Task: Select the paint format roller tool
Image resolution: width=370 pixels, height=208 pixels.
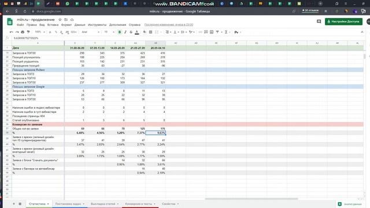Action: pos(28,32)
